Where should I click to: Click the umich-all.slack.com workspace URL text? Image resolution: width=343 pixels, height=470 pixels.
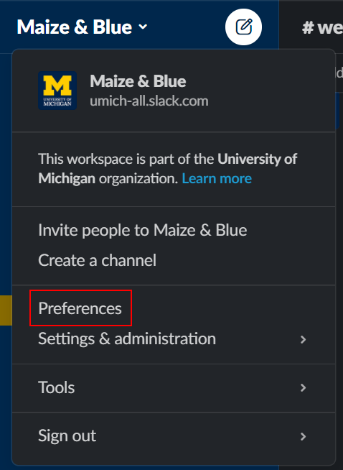click(x=149, y=101)
